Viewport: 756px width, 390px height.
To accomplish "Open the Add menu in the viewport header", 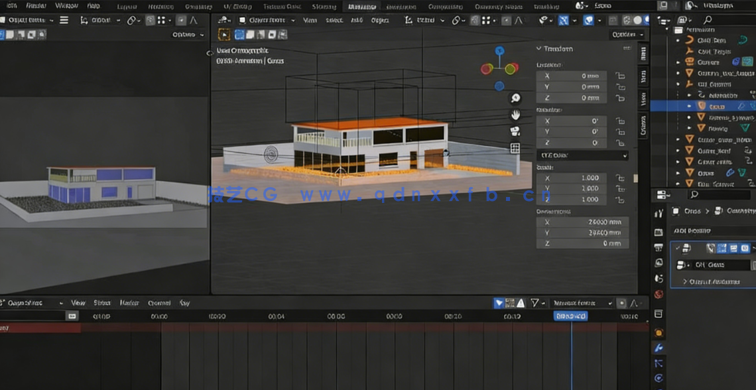I will (x=355, y=20).
